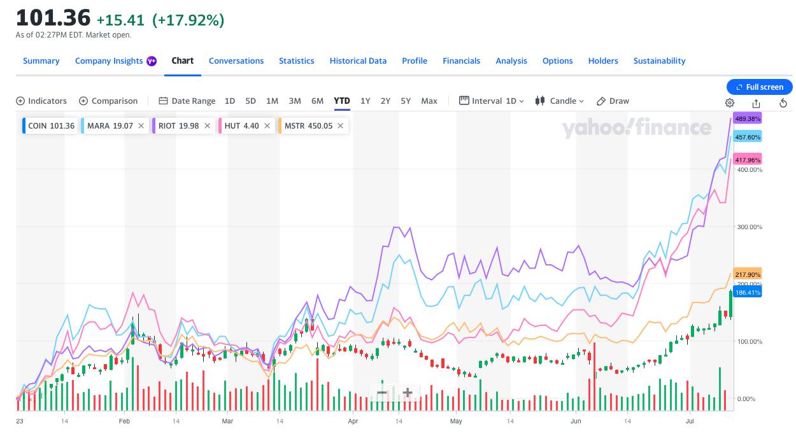Screen dimensions: 796x438
Task: Go to the Sustainability tab
Action: [x=659, y=61]
